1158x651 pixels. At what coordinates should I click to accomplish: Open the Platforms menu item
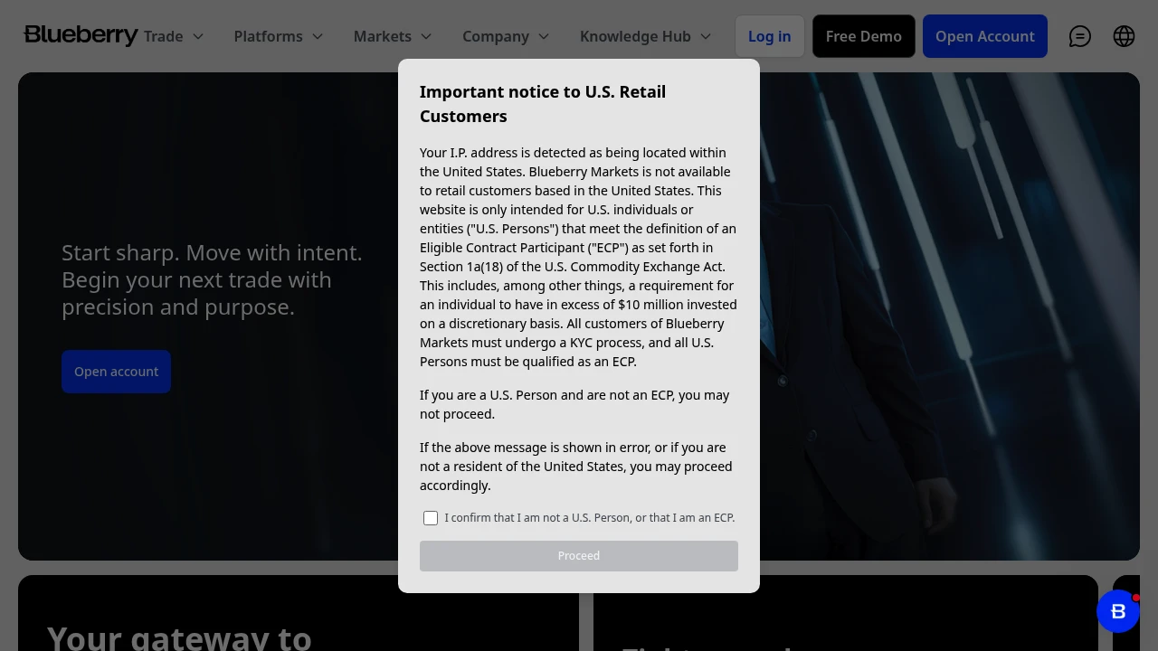pos(269,36)
